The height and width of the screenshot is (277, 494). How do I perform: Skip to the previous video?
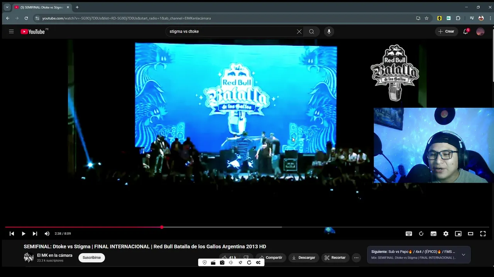coord(12,234)
